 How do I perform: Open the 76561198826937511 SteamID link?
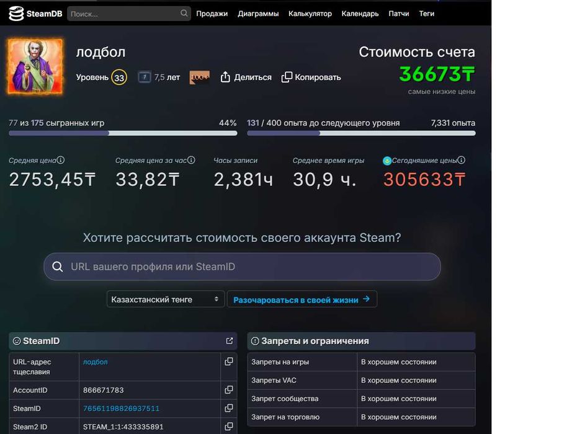click(121, 409)
